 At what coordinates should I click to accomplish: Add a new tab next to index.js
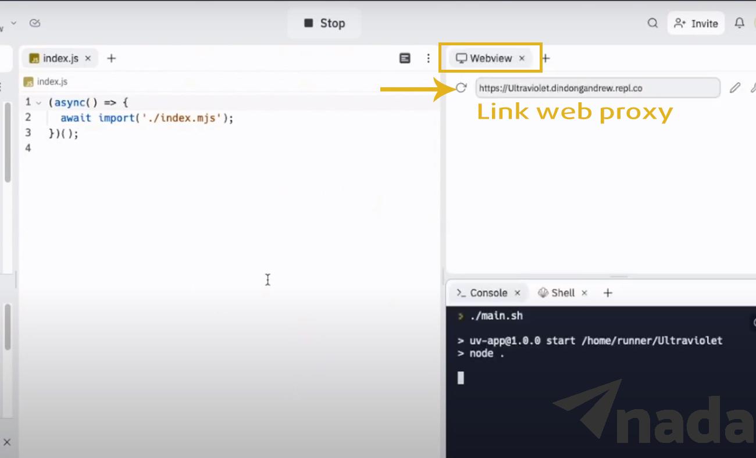pos(111,58)
